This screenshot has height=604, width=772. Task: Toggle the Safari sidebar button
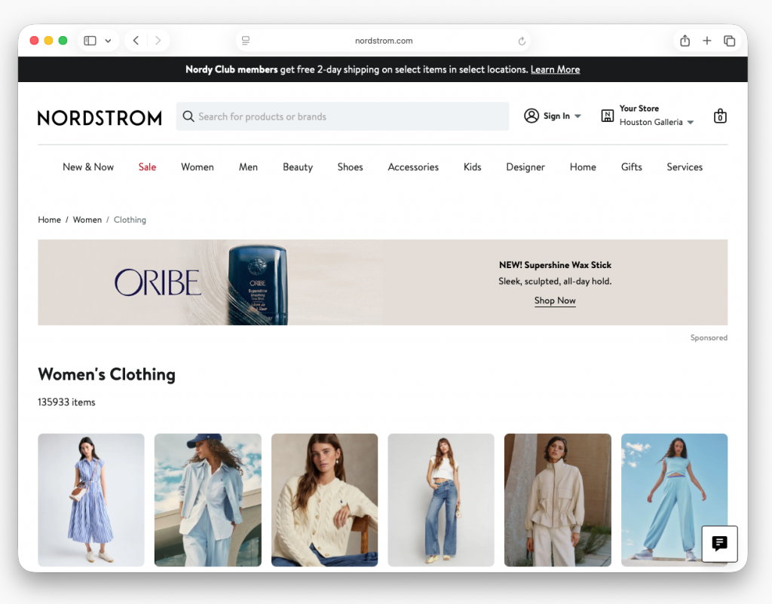[x=90, y=41]
